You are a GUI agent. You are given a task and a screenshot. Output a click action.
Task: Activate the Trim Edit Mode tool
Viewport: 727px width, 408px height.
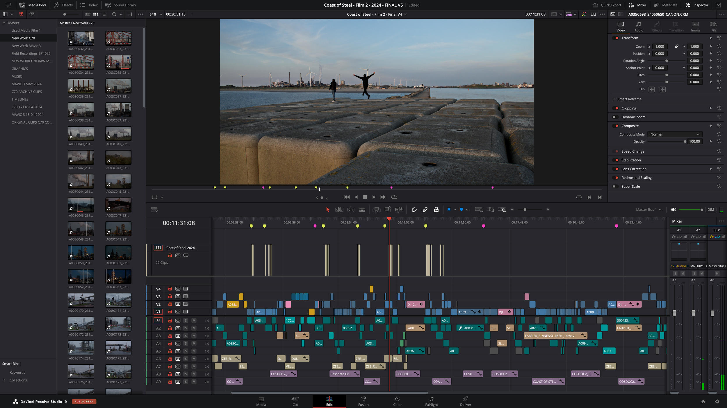339,210
